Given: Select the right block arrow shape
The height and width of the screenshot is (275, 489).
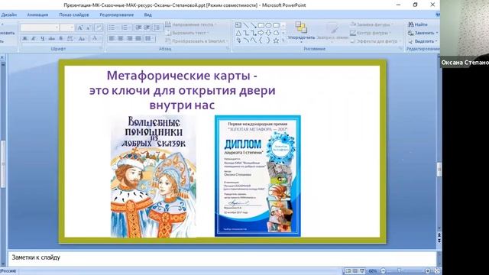Looking at the screenshot, I should [x=261, y=33].
